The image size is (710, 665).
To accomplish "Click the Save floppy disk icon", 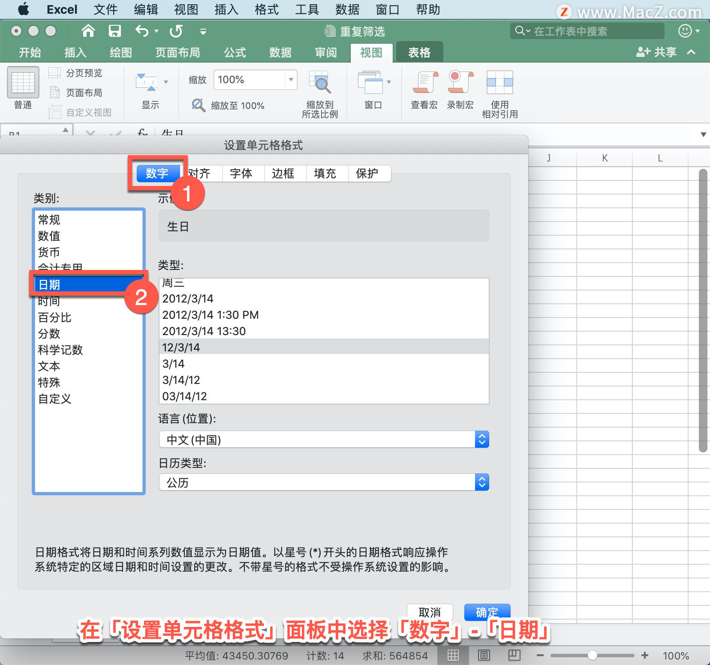I will pos(114,31).
